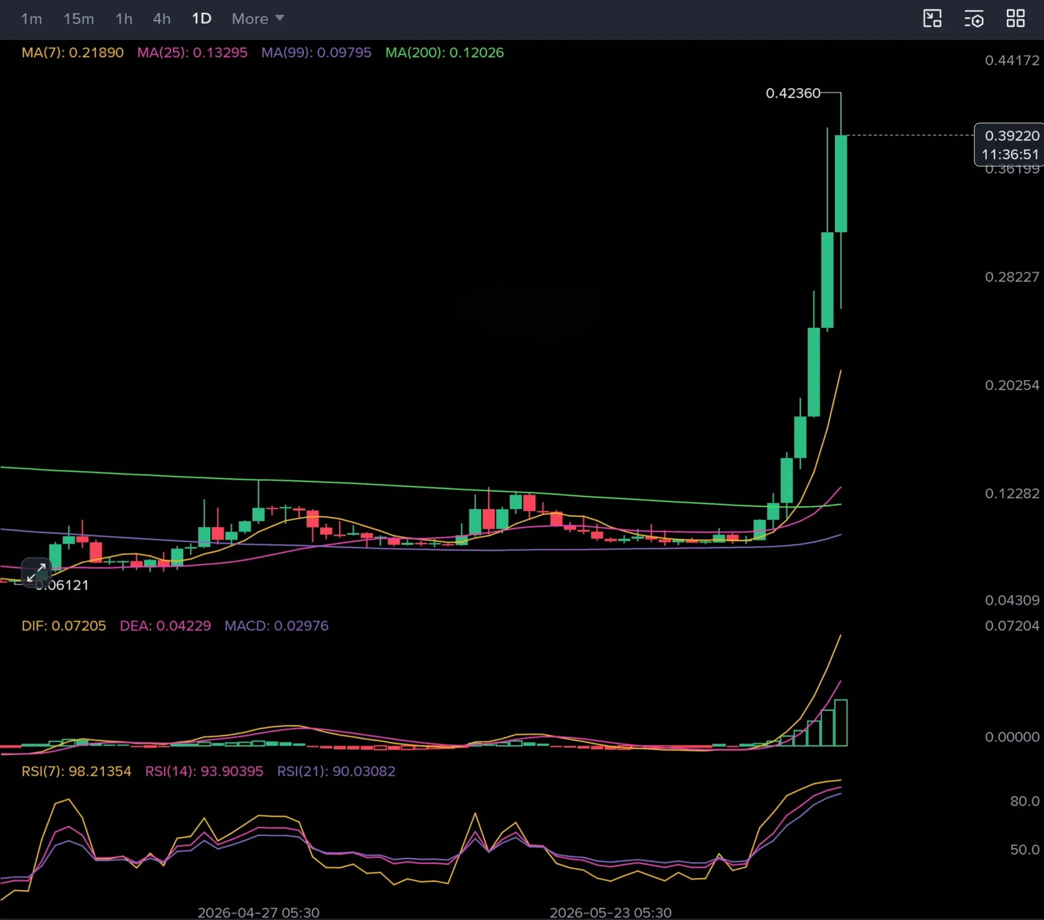The width and height of the screenshot is (1044, 920).
Task: Open the four-square grid layout icon
Action: tap(1015, 19)
